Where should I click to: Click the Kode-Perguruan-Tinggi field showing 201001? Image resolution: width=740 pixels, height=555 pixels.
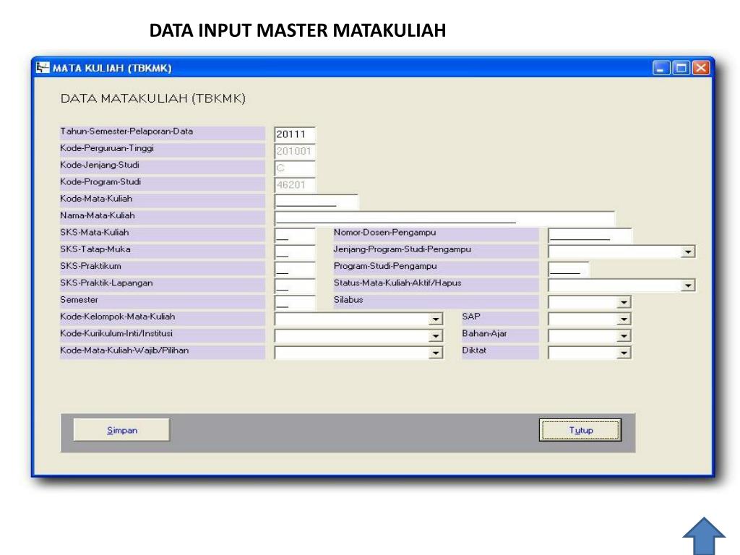pyautogui.click(x=295, y=152)
